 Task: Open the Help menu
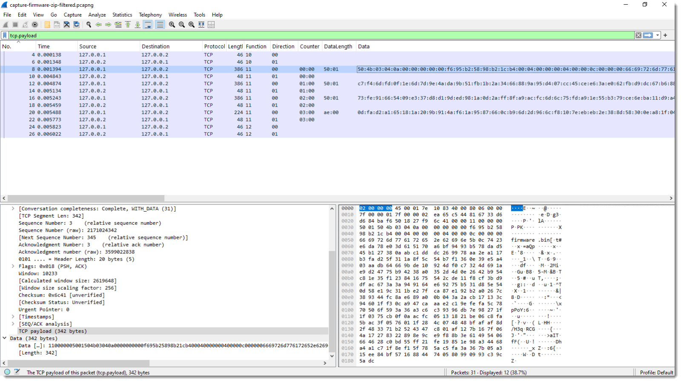tap(217, 14)
